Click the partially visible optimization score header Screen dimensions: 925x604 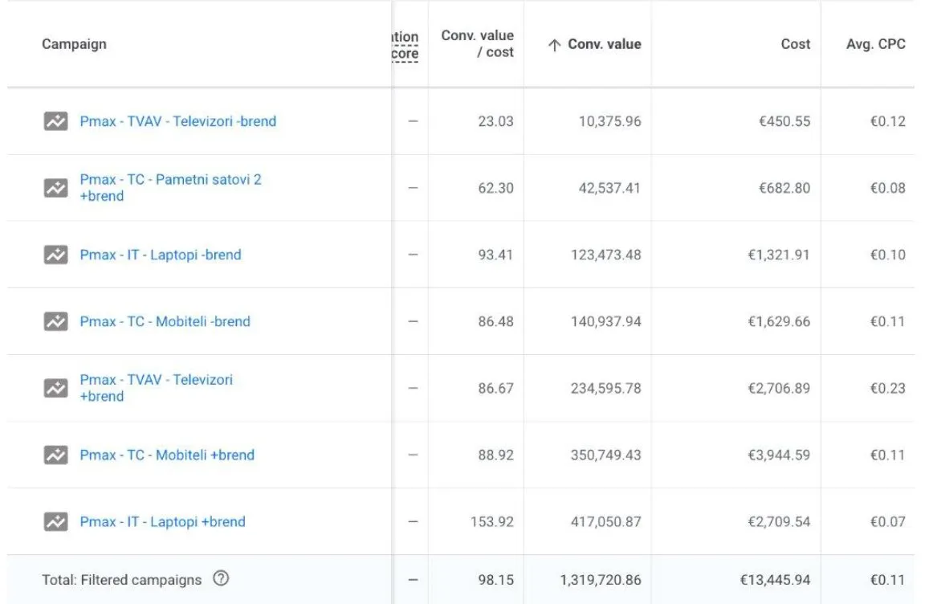(x=405, y=45)
